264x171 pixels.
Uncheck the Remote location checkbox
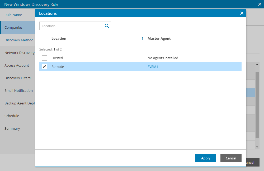coord(44,67)
